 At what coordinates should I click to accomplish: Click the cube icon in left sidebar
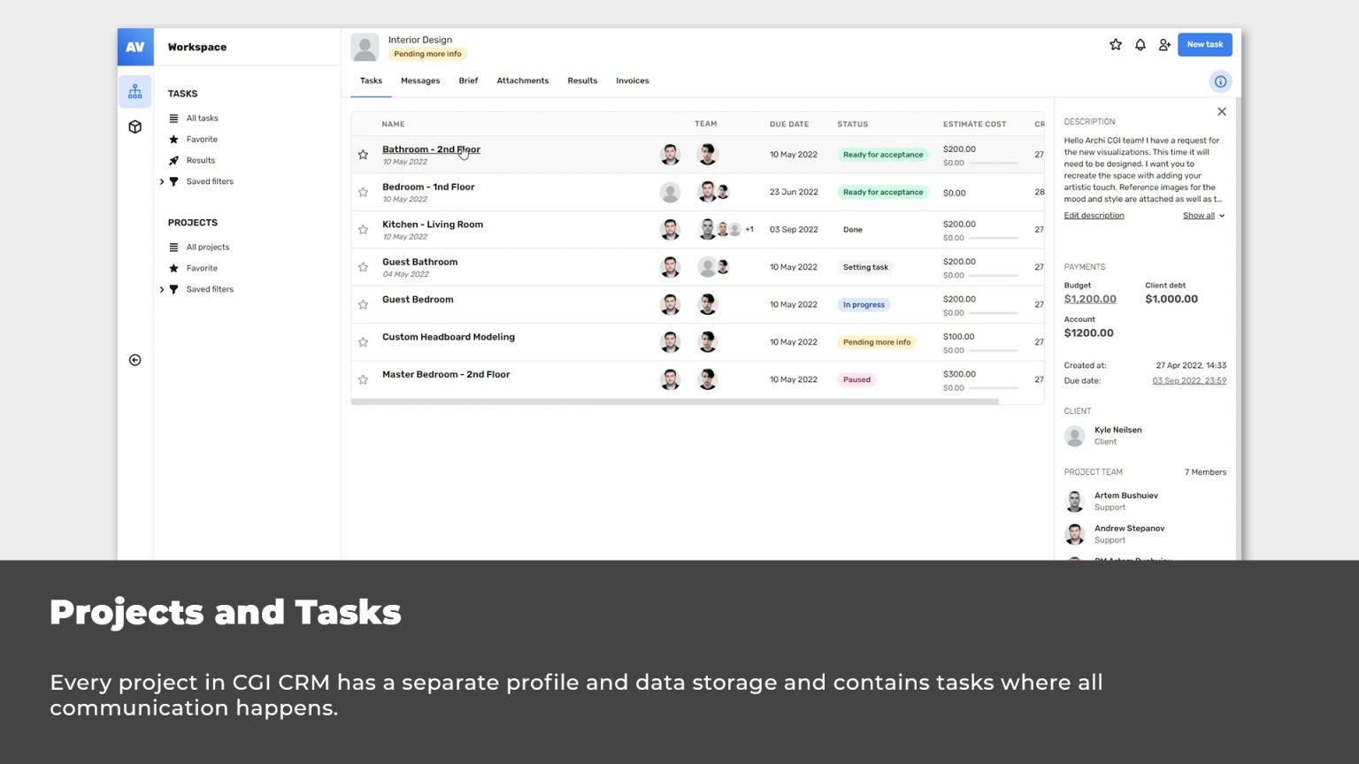click(135, 126)
